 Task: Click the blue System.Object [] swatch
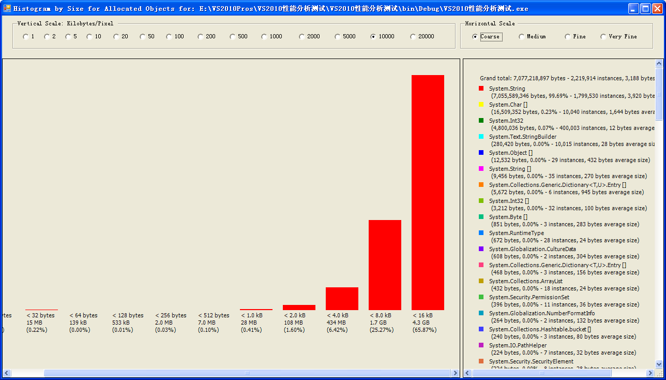pos(481,153)
